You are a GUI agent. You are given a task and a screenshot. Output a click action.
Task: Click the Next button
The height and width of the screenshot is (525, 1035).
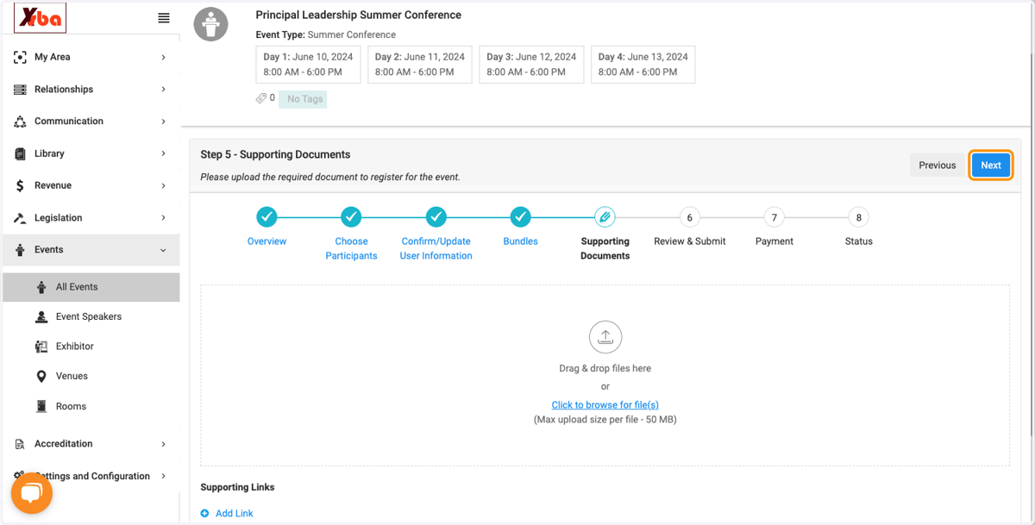click(x=991, y=166)
